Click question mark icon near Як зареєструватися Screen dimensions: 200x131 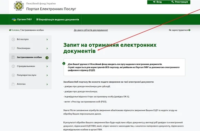pos(189,30)
